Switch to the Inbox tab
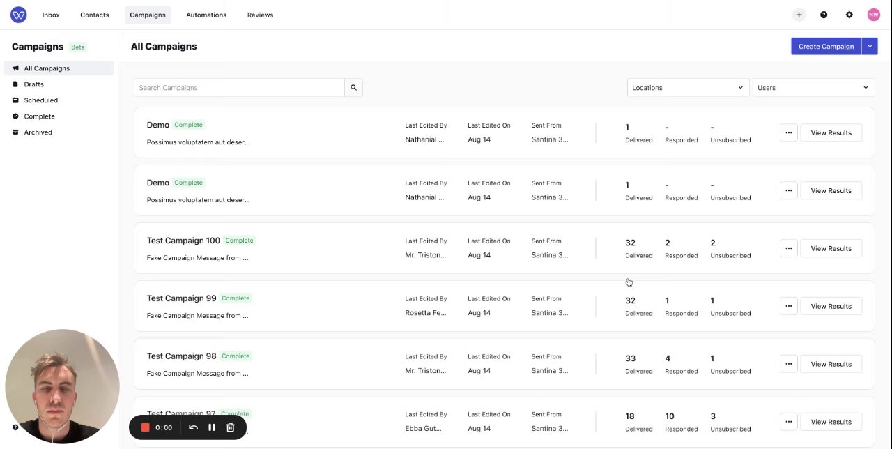 (x=51, y=15)
